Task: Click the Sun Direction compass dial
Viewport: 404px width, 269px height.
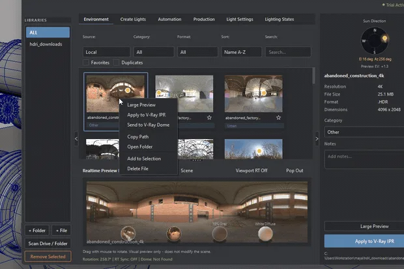Action: click(x=375, y=41)
